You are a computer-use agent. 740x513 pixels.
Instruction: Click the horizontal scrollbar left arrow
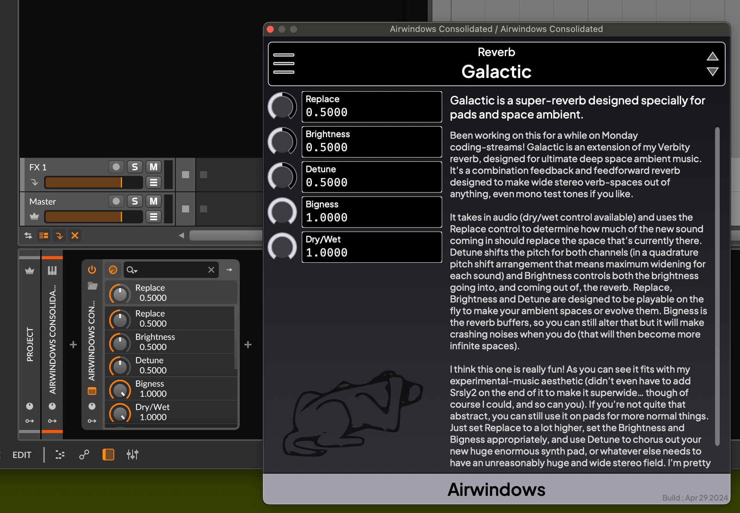[181, 235]
